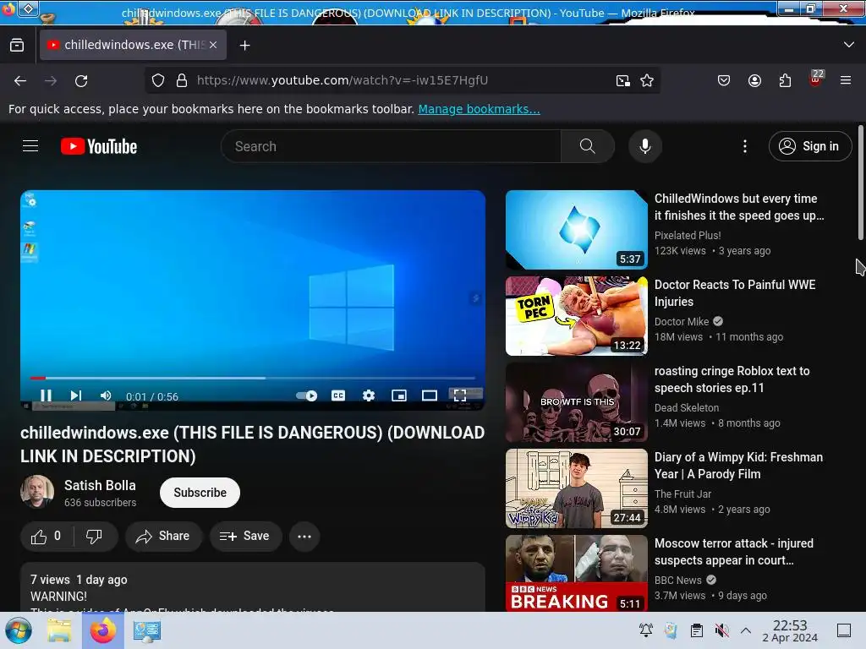
Task: Open the list all tabs chevron
Action: (x=849, y=45)
